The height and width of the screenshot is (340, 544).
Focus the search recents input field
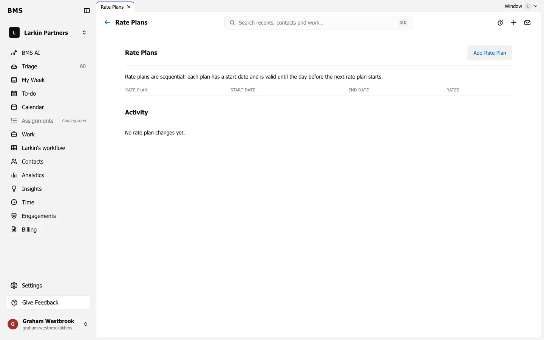pyautogui.click(x=318, y=23)
